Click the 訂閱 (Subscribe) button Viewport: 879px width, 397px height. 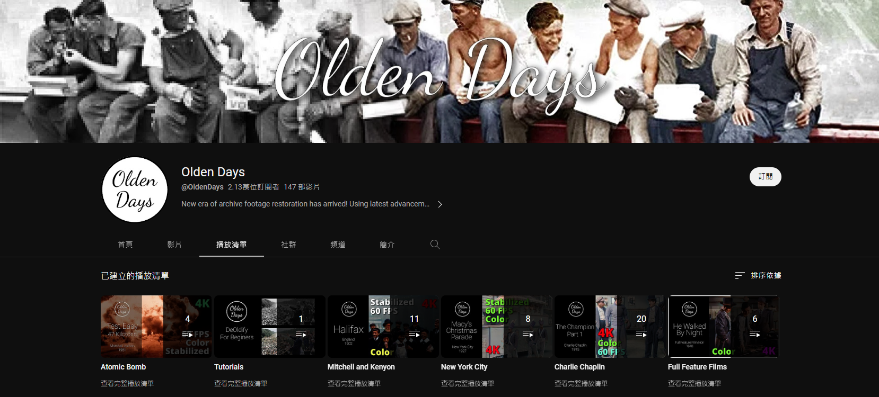pyautogui.click(x=765, y=177)
